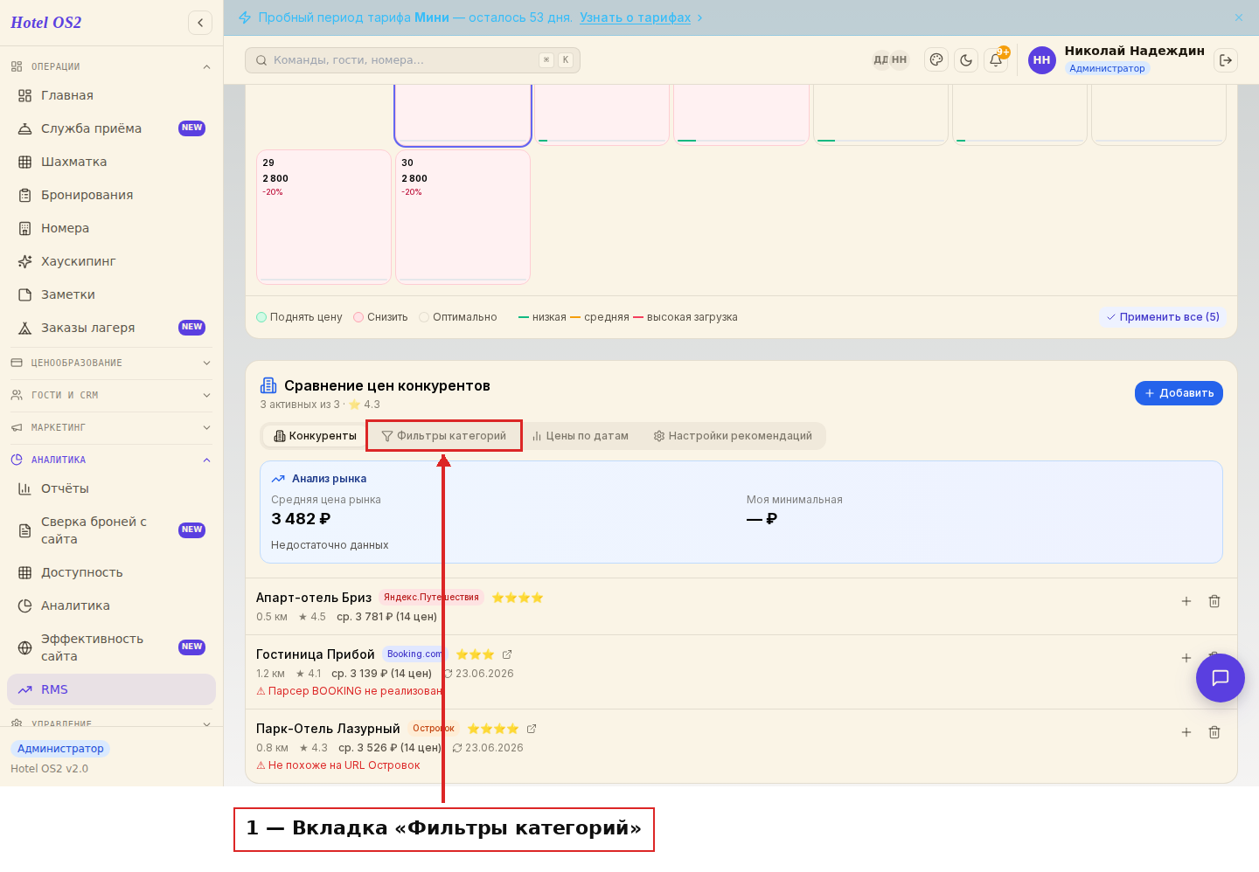Click Средняя цена рынка value 3 482 ₽
1259x872 pixels.
click(301, 519)
